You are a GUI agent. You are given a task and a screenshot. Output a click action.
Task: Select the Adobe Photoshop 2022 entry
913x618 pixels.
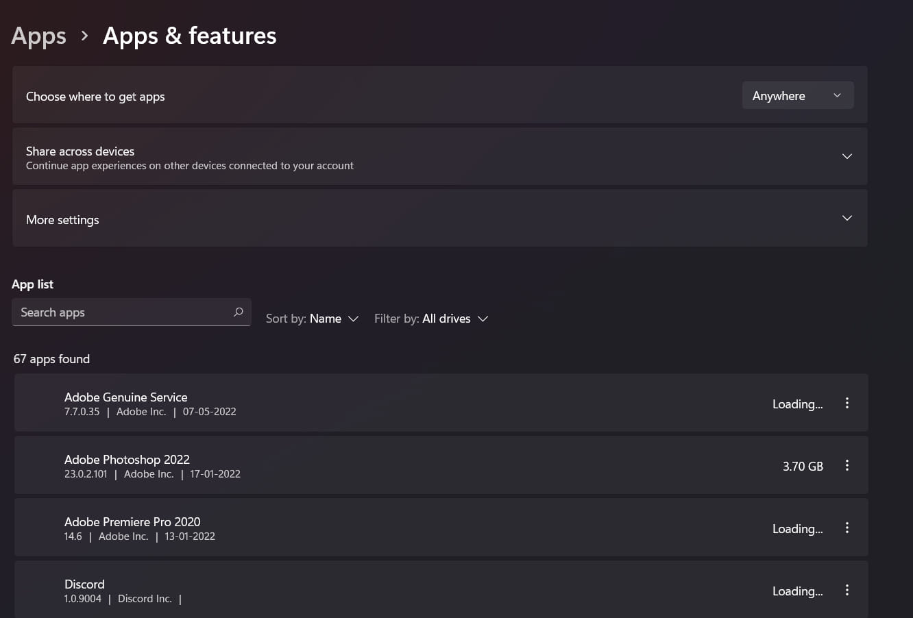[441, 465]
